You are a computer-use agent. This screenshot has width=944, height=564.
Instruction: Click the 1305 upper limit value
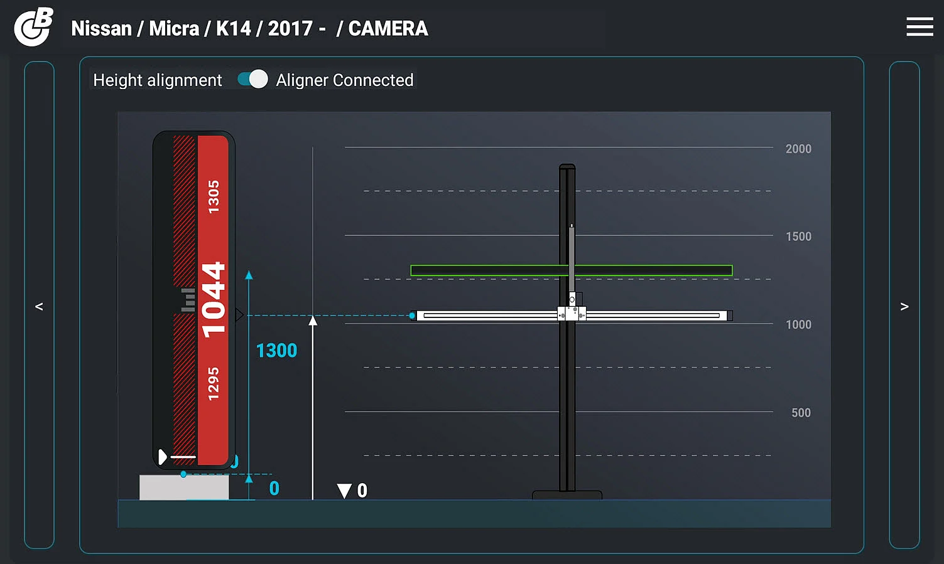pyautogui.click(x=214, y=196)
